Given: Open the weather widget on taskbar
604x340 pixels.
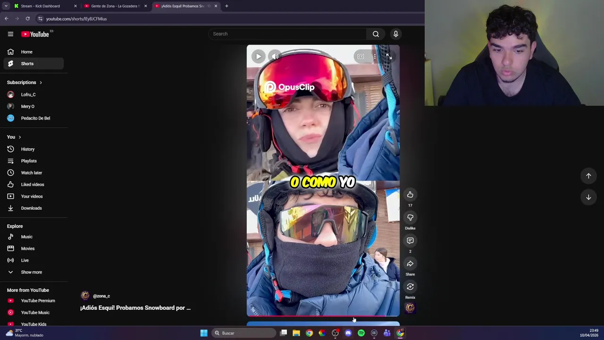Looking at the screenshot, I should (x=24, y=333).
